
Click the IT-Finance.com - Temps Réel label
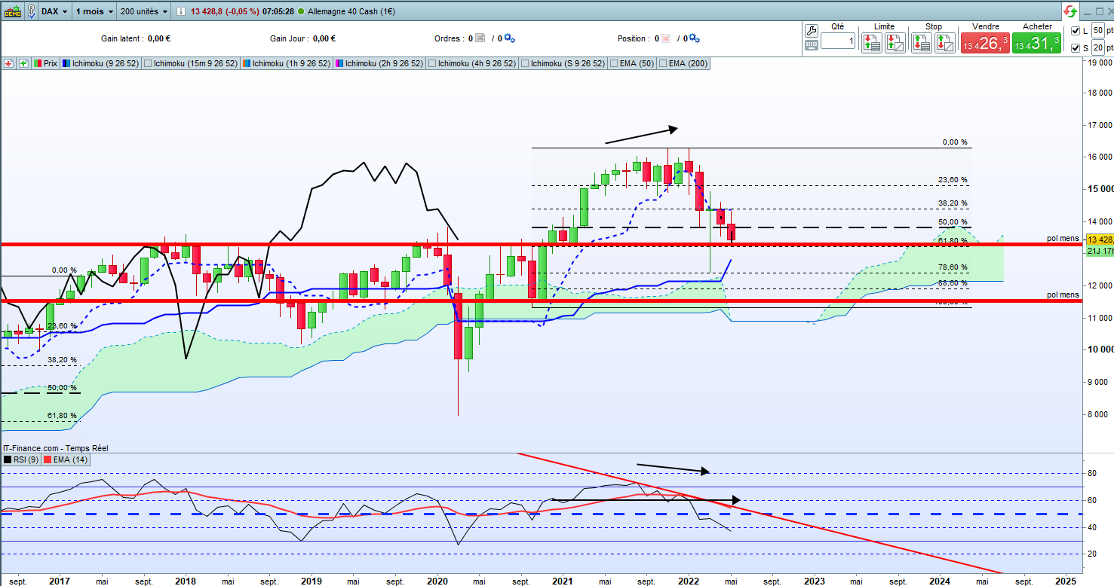point(55,448)
